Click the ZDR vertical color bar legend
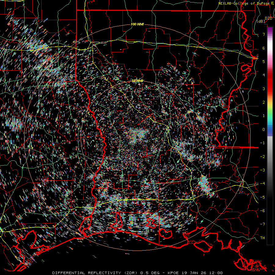 270,136
